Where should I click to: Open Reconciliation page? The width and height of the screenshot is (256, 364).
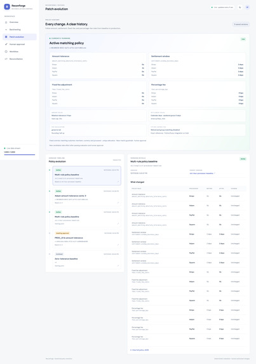coord(20,59)
